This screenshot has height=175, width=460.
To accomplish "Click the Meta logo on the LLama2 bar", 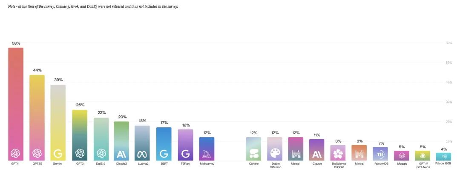I will pos(142,153).
